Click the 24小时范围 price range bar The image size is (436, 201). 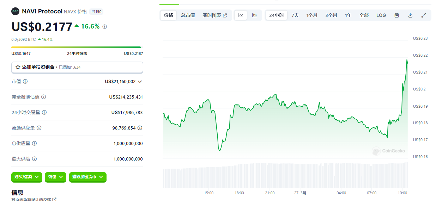76,47
